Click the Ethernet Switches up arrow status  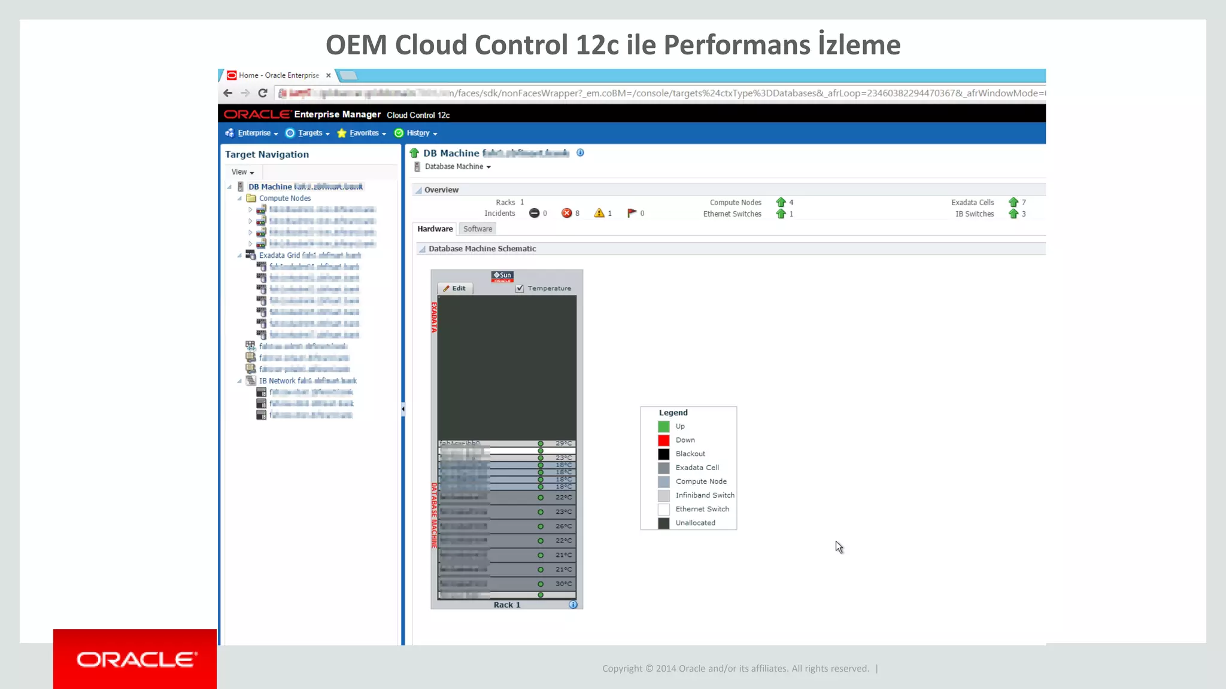pyautogui.click(x=781, y=214)
